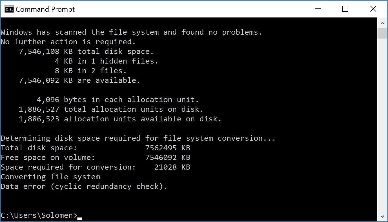Close the Command Prompt window
Image resolution: width=388 pixels, height=222 pixels.
pos(373,9)
